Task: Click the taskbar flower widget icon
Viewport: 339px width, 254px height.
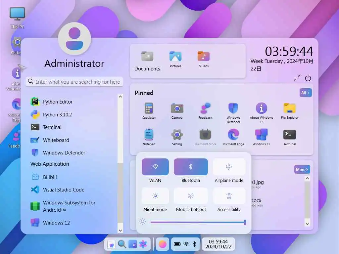Action: tap(143, 244)
